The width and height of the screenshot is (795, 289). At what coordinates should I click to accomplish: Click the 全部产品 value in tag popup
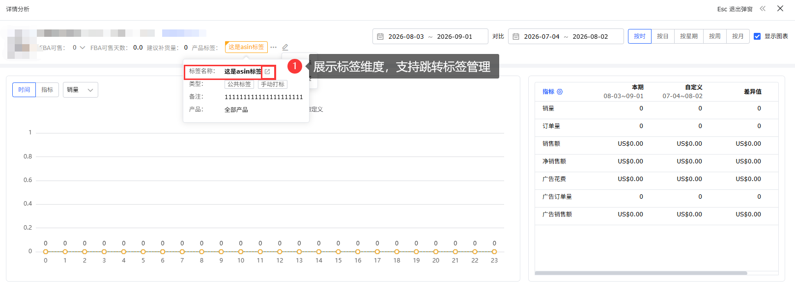pos(236,110)
